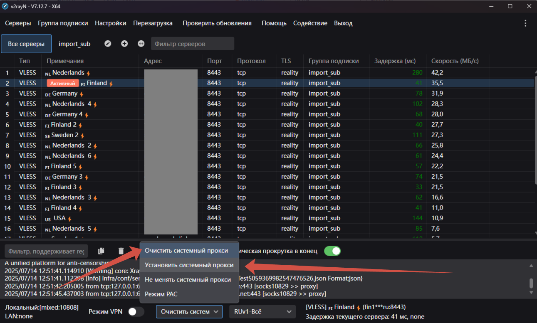
Task: Select the Finland 5 server row
Action: [x=267, y=166]
